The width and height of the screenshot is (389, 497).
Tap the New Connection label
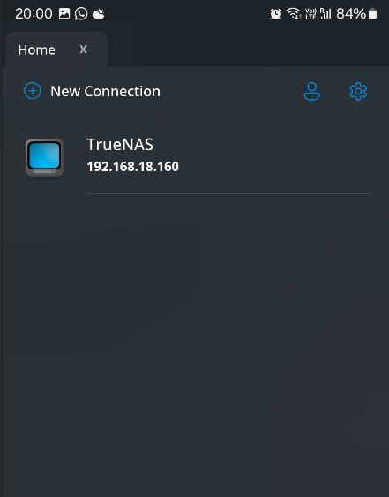[x=105, y=91]
